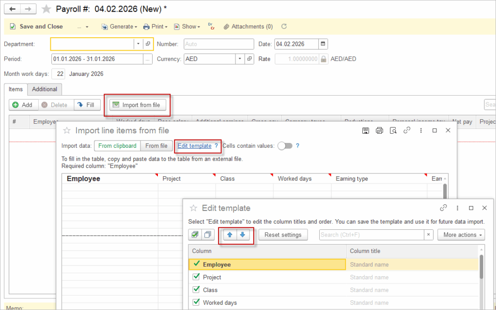Open the Currency dropdown list
The width and height of the screenshot is (496, 310).
click(239, 59)
